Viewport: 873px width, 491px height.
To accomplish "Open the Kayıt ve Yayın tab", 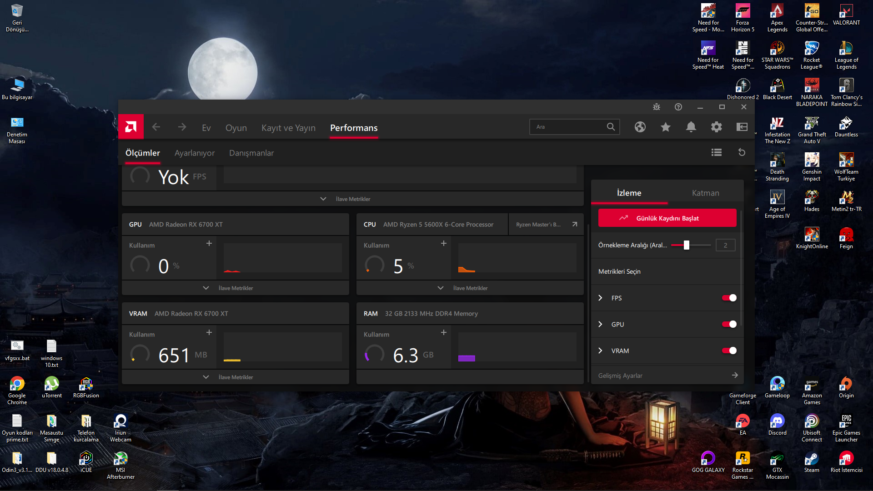I will click(288, 128).
